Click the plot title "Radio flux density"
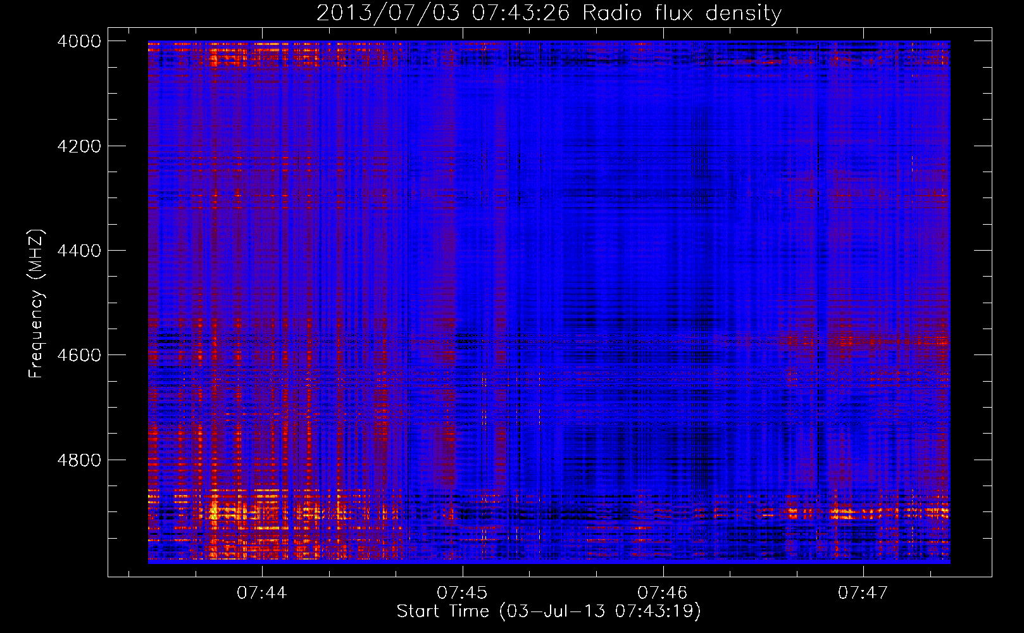The width and height of the screenshot is (1024, 633). [x=682, y=13]
